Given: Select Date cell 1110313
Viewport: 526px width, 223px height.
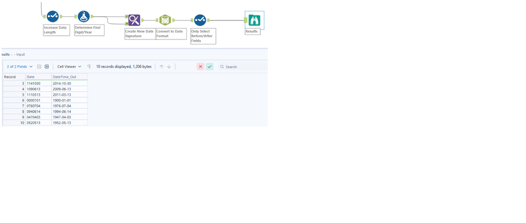Looking at the screenshot, I should 38,95.
